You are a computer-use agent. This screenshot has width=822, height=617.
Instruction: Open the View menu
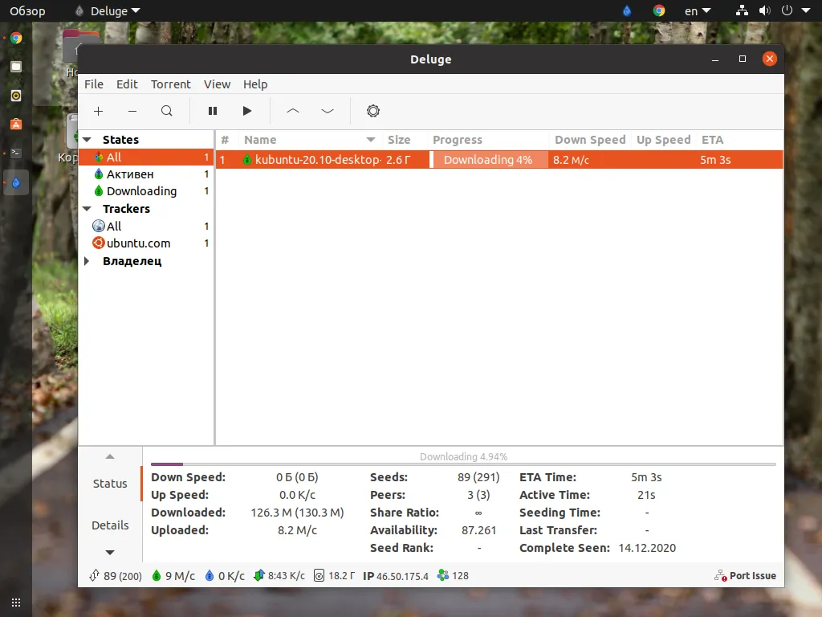pos(217,84)
